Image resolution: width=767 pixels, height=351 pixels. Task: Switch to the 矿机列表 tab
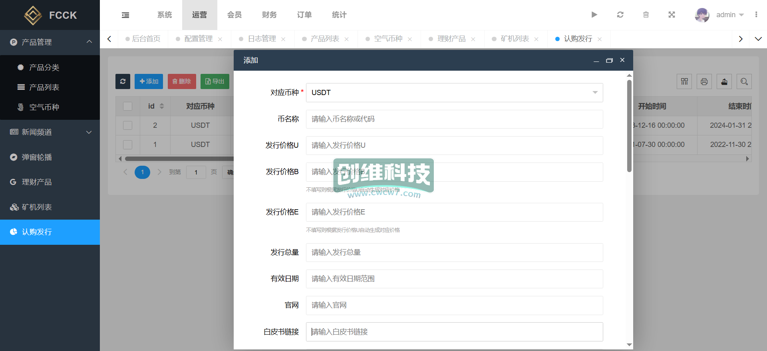pyautogui.click(x=515, y=39)
